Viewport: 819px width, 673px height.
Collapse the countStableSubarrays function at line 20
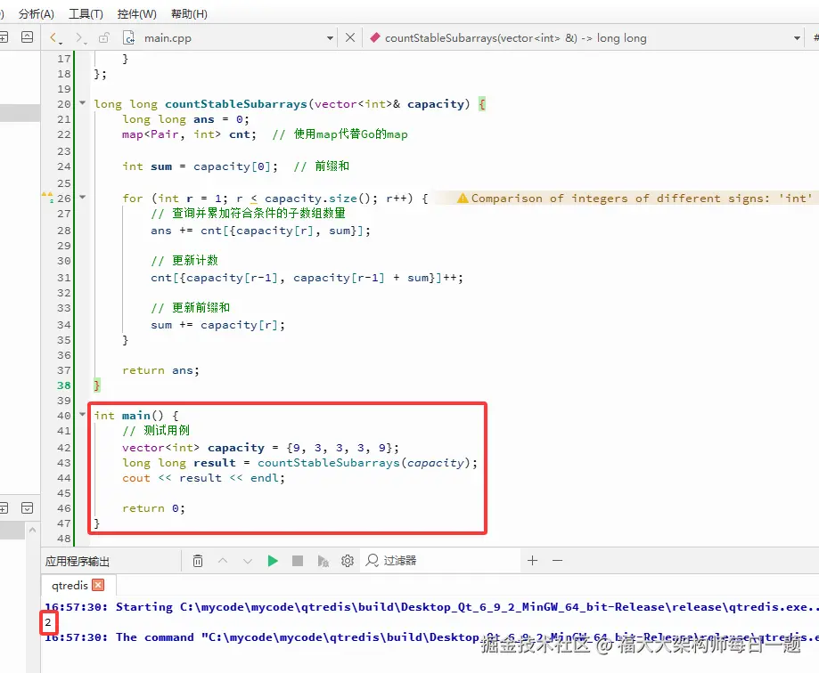point(82,103)
